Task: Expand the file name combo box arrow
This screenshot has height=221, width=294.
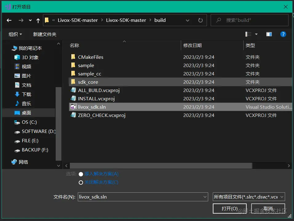Action: coord(205,197)
